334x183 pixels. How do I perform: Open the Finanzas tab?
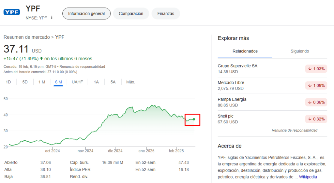pyautogui.click(x=166, y=14)
